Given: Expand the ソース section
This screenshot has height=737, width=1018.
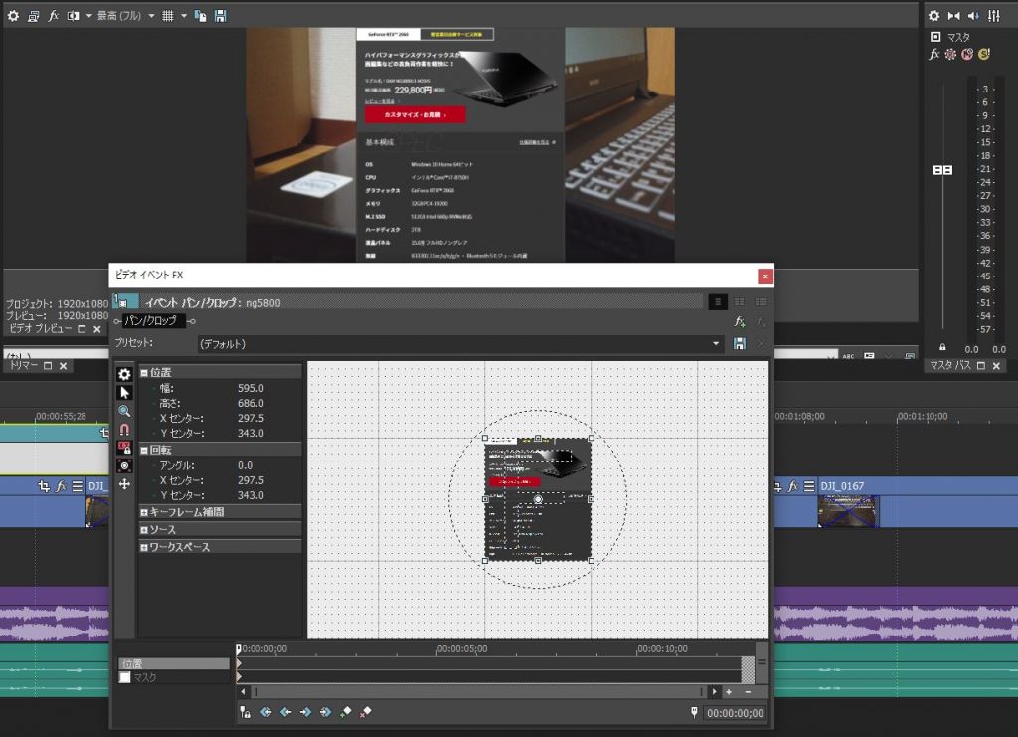Looking at the screenshot, I should (x=144, y=530).
